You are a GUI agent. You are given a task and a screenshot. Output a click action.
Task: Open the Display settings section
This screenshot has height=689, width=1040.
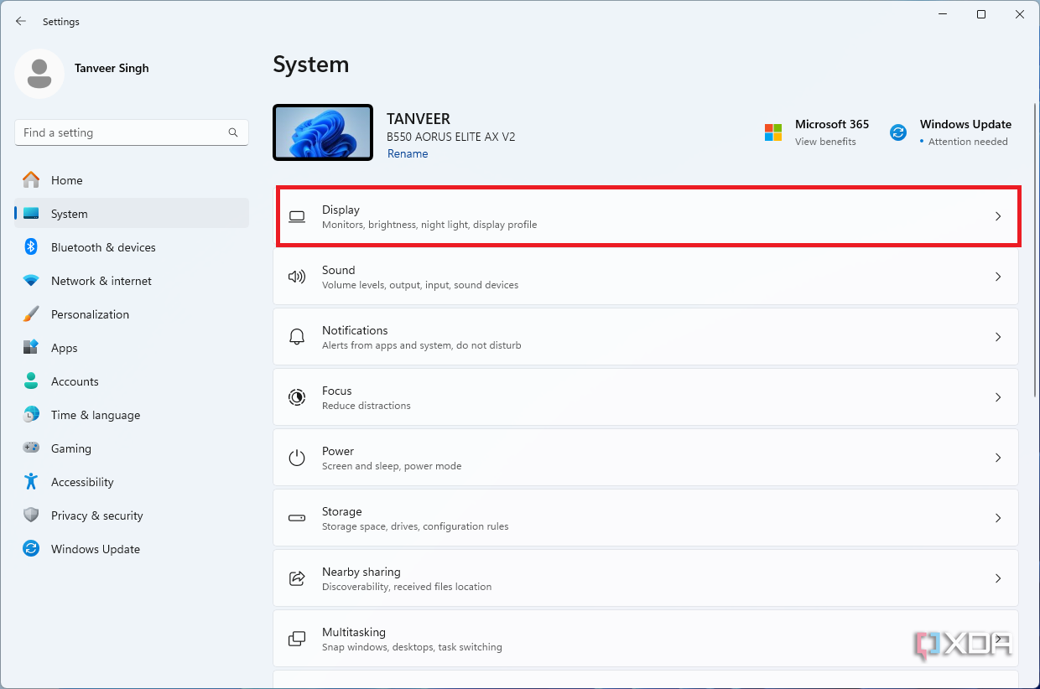(646, 215)
